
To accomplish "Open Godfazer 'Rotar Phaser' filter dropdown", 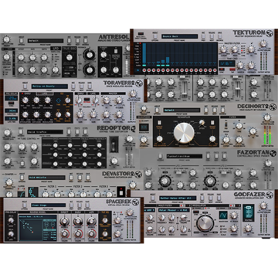I will point(173,210).
